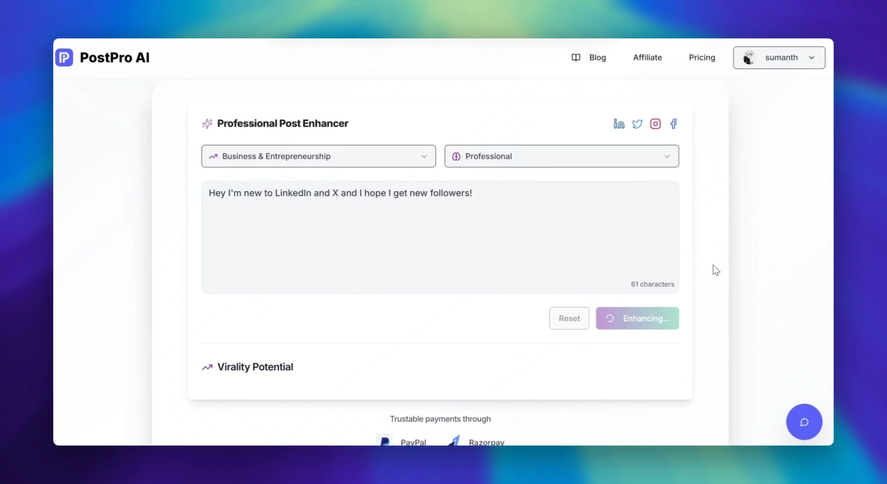Select the Facebook platform icon
Viewport: 887px width, 484px height.
pos(674,124)
